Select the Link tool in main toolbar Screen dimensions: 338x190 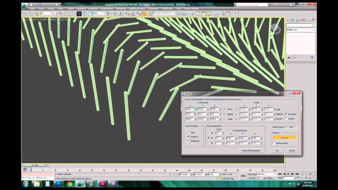click(25, 14)
